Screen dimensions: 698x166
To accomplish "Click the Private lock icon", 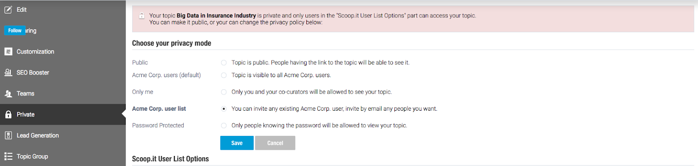I will pos(8,114).
